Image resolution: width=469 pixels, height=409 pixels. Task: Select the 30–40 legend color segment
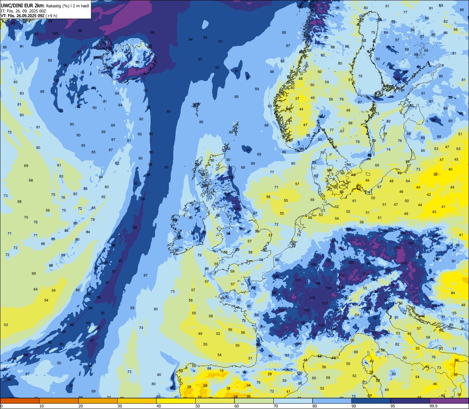pos(137,401)
